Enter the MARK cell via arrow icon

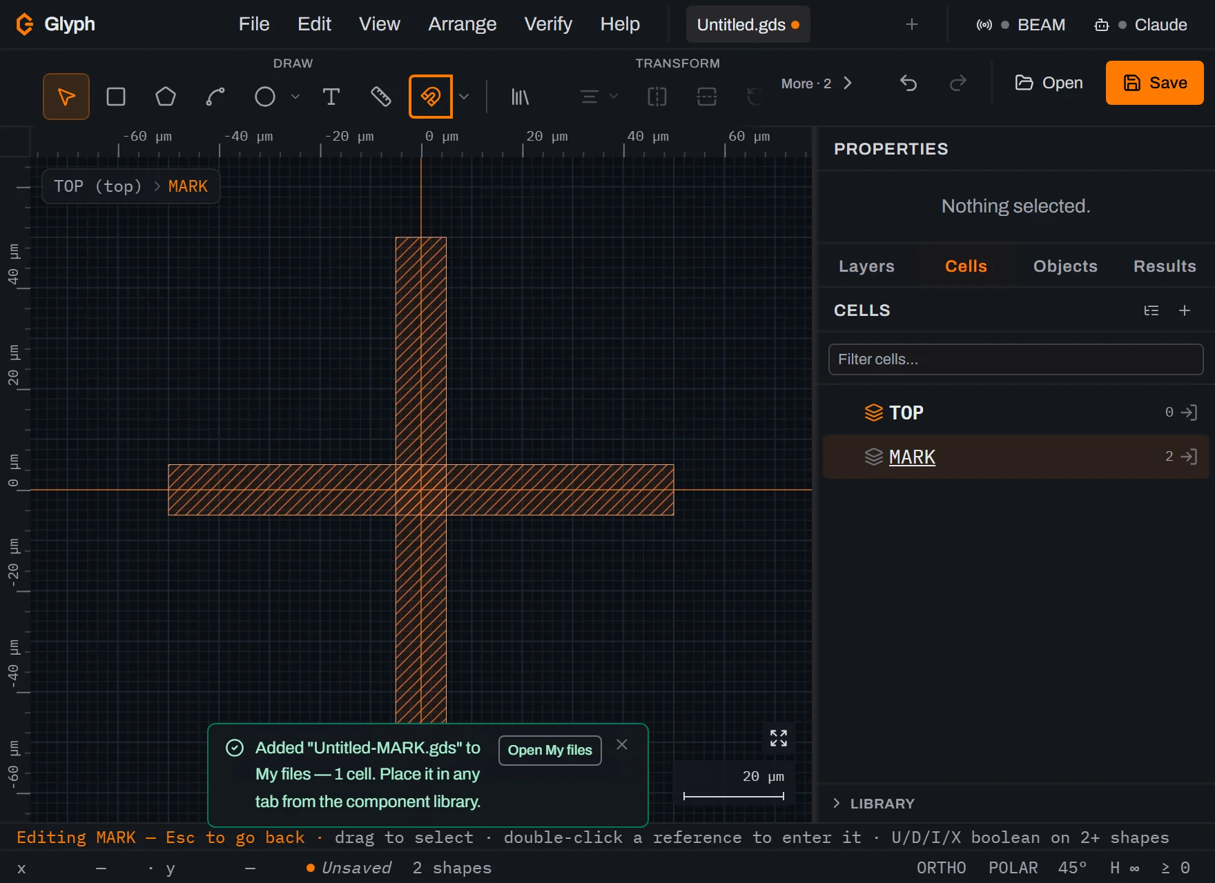click(1189, 457)
